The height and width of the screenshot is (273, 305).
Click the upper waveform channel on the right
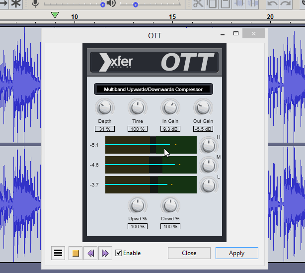(x=287, y=85)
